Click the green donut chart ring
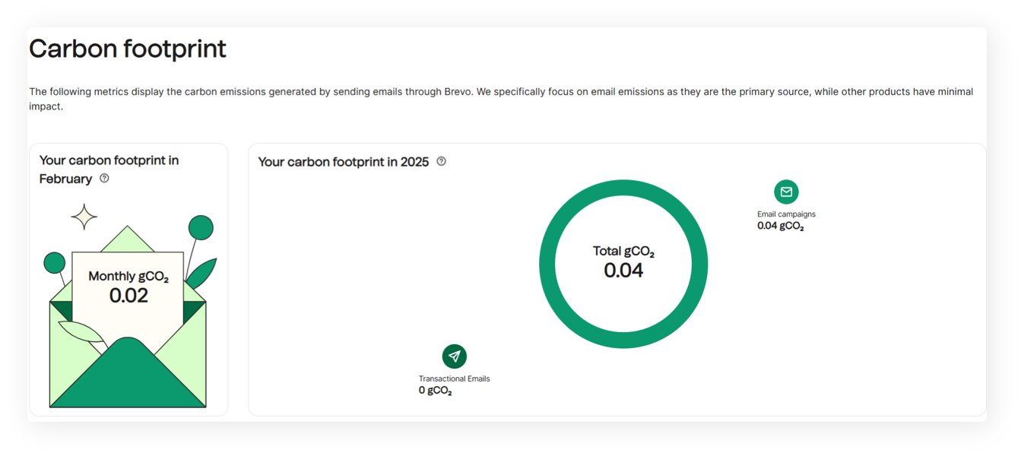The height and width of the screenshot is (456, 1021). 547,264
